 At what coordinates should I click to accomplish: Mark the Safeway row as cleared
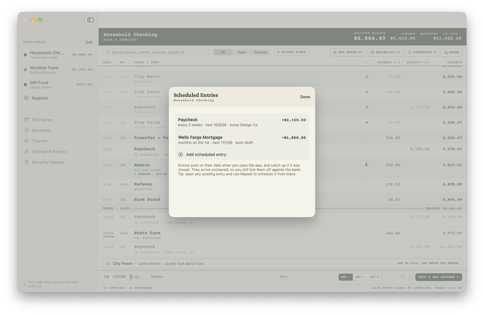tap(367, 184)
